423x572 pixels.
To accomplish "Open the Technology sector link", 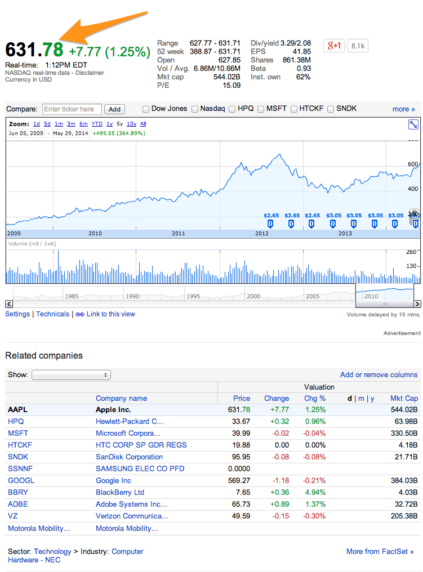I will [x=52, y=551].
